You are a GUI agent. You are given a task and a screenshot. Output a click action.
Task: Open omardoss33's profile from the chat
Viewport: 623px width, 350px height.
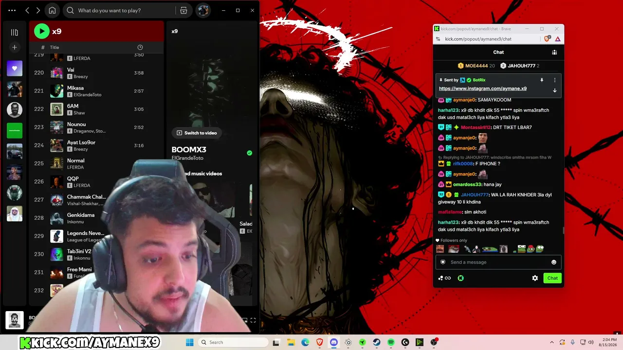point(467,185)
